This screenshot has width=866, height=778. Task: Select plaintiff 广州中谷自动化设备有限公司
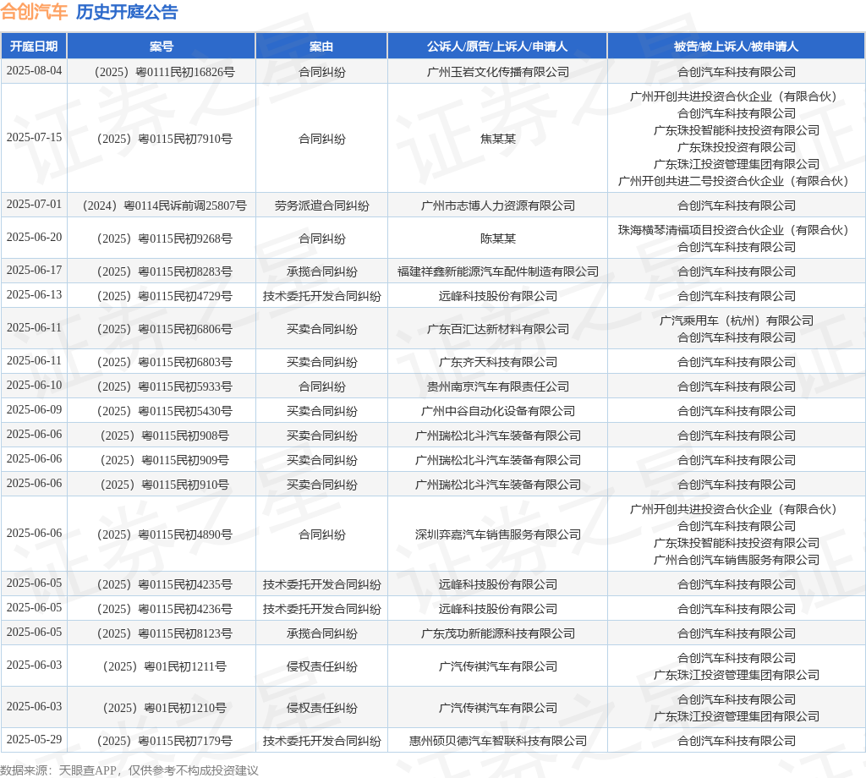pos(497,411)
